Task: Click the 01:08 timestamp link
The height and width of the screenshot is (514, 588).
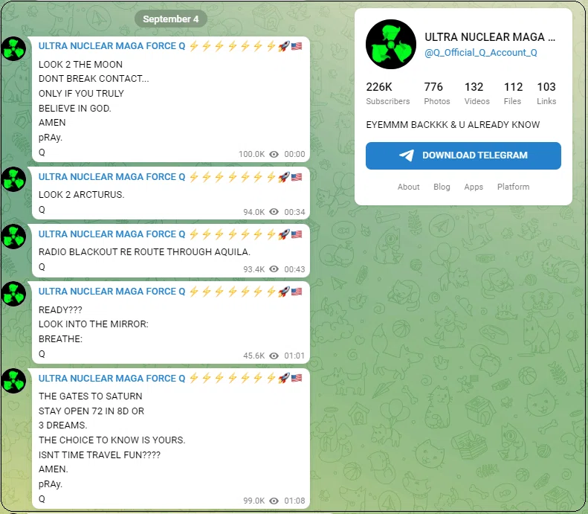Action: coord(294,501)
